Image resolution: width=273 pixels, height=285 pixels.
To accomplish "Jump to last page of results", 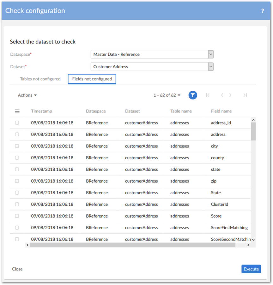I will (x=245, y=95).
